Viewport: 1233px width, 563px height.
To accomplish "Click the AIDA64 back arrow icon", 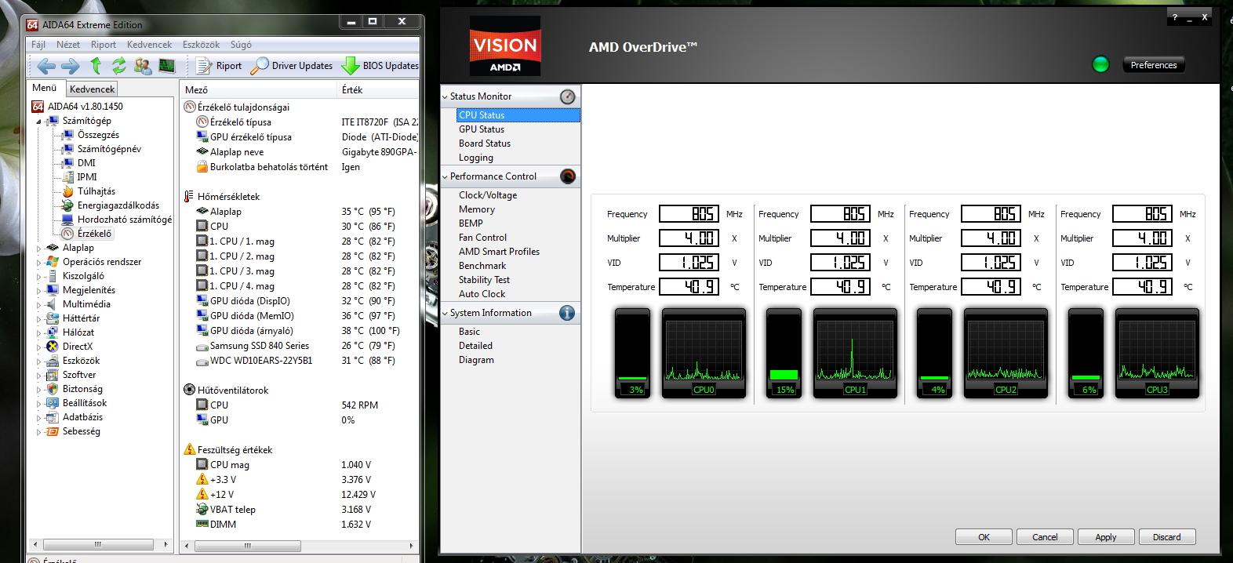I will pyautogui.click(x=45, y=66).
